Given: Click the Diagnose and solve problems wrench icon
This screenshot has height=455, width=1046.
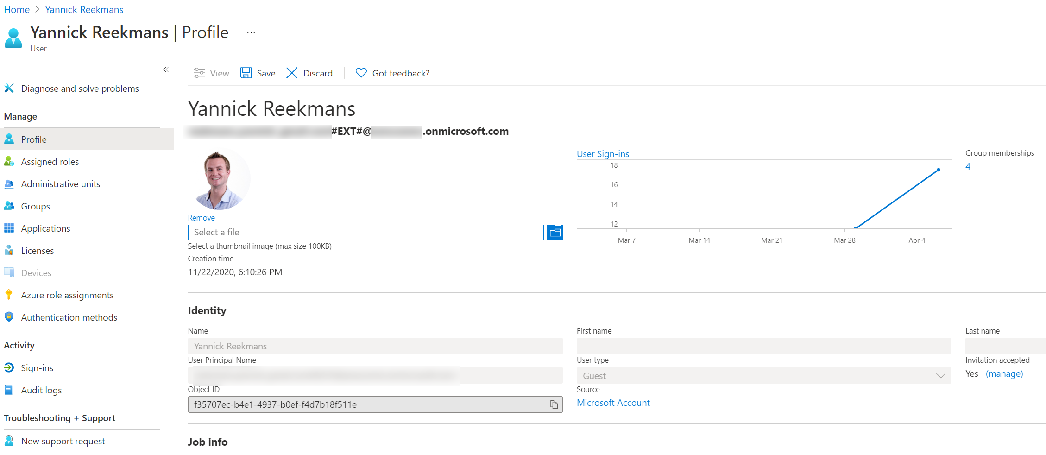Looking at the screenshot, I should point(9,88).
